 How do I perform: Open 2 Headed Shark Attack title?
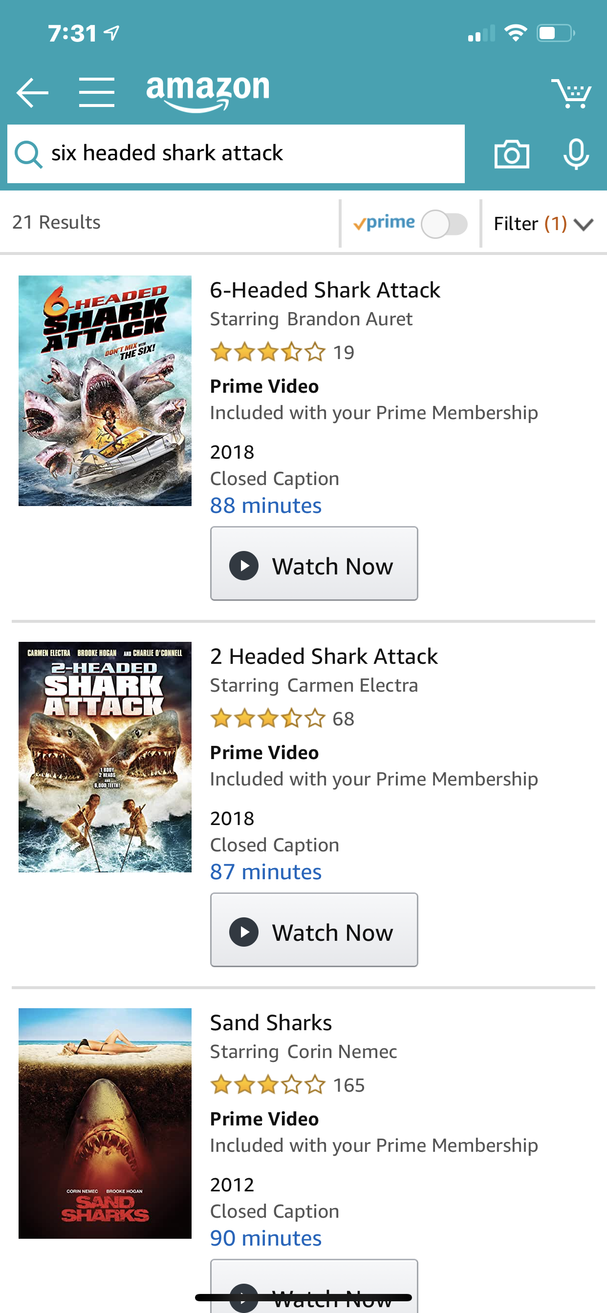(324, 656)
